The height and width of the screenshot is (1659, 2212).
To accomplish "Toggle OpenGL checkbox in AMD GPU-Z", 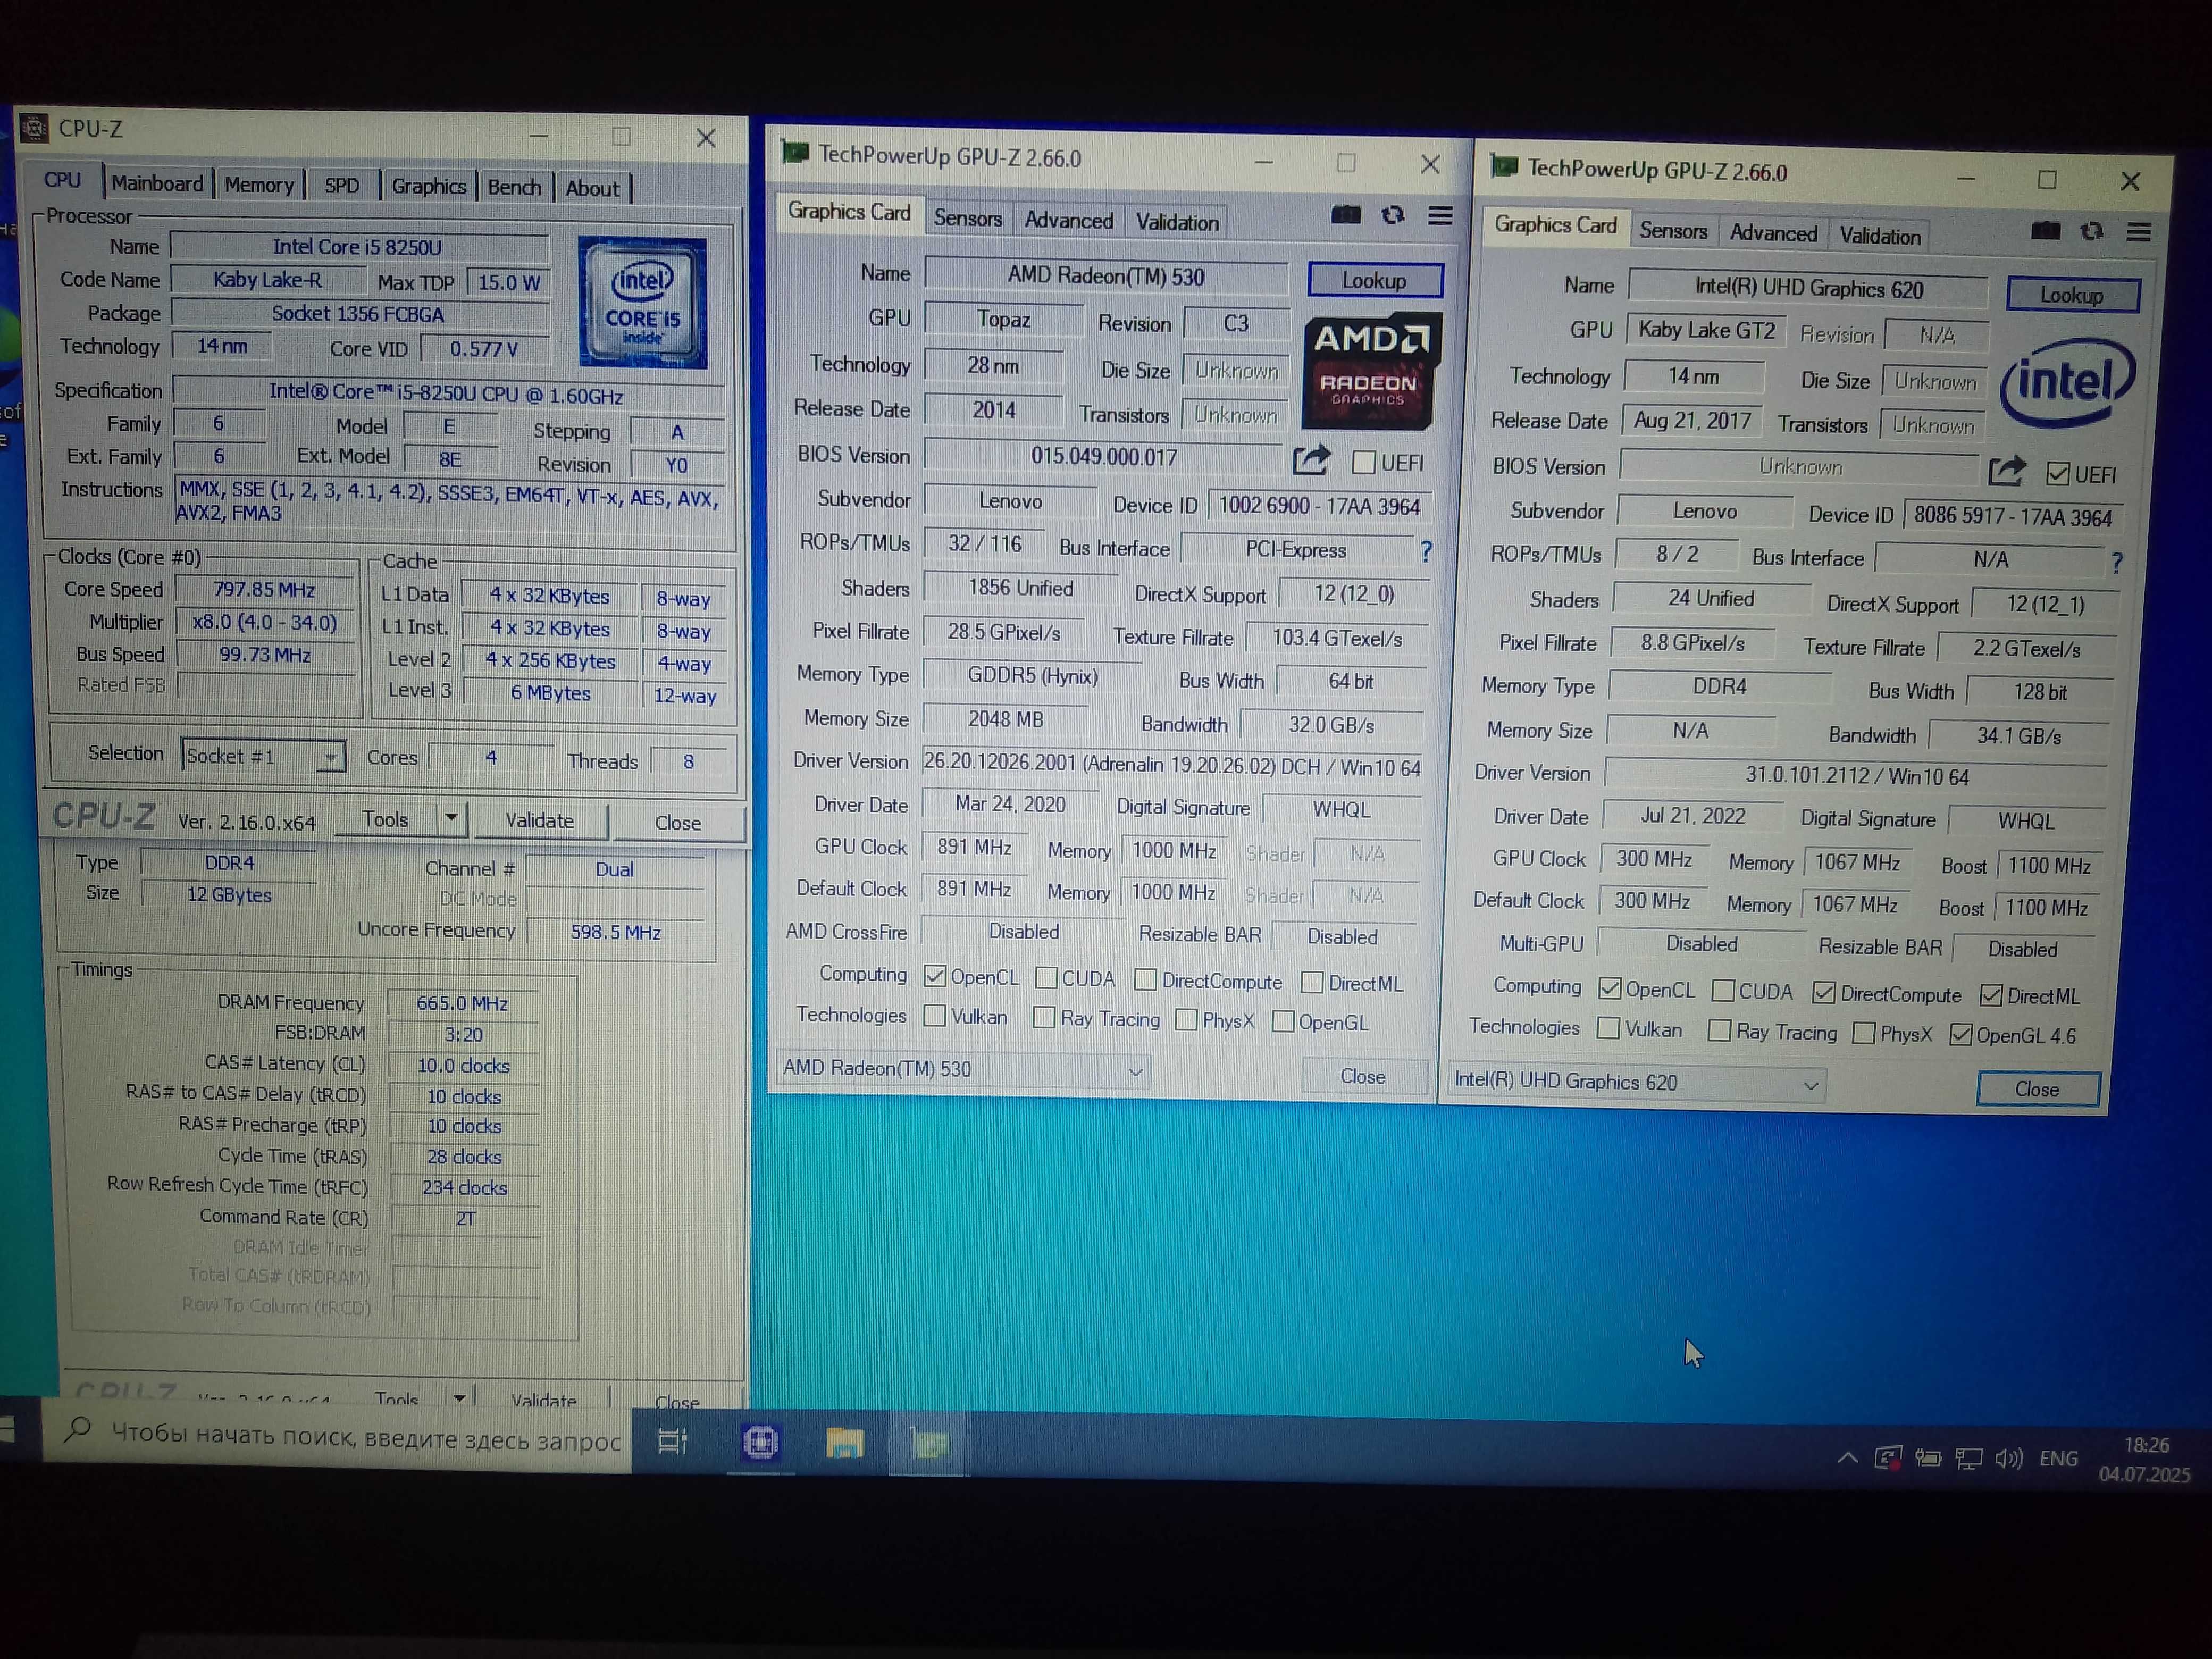I will click(x=1283, y=1022).
